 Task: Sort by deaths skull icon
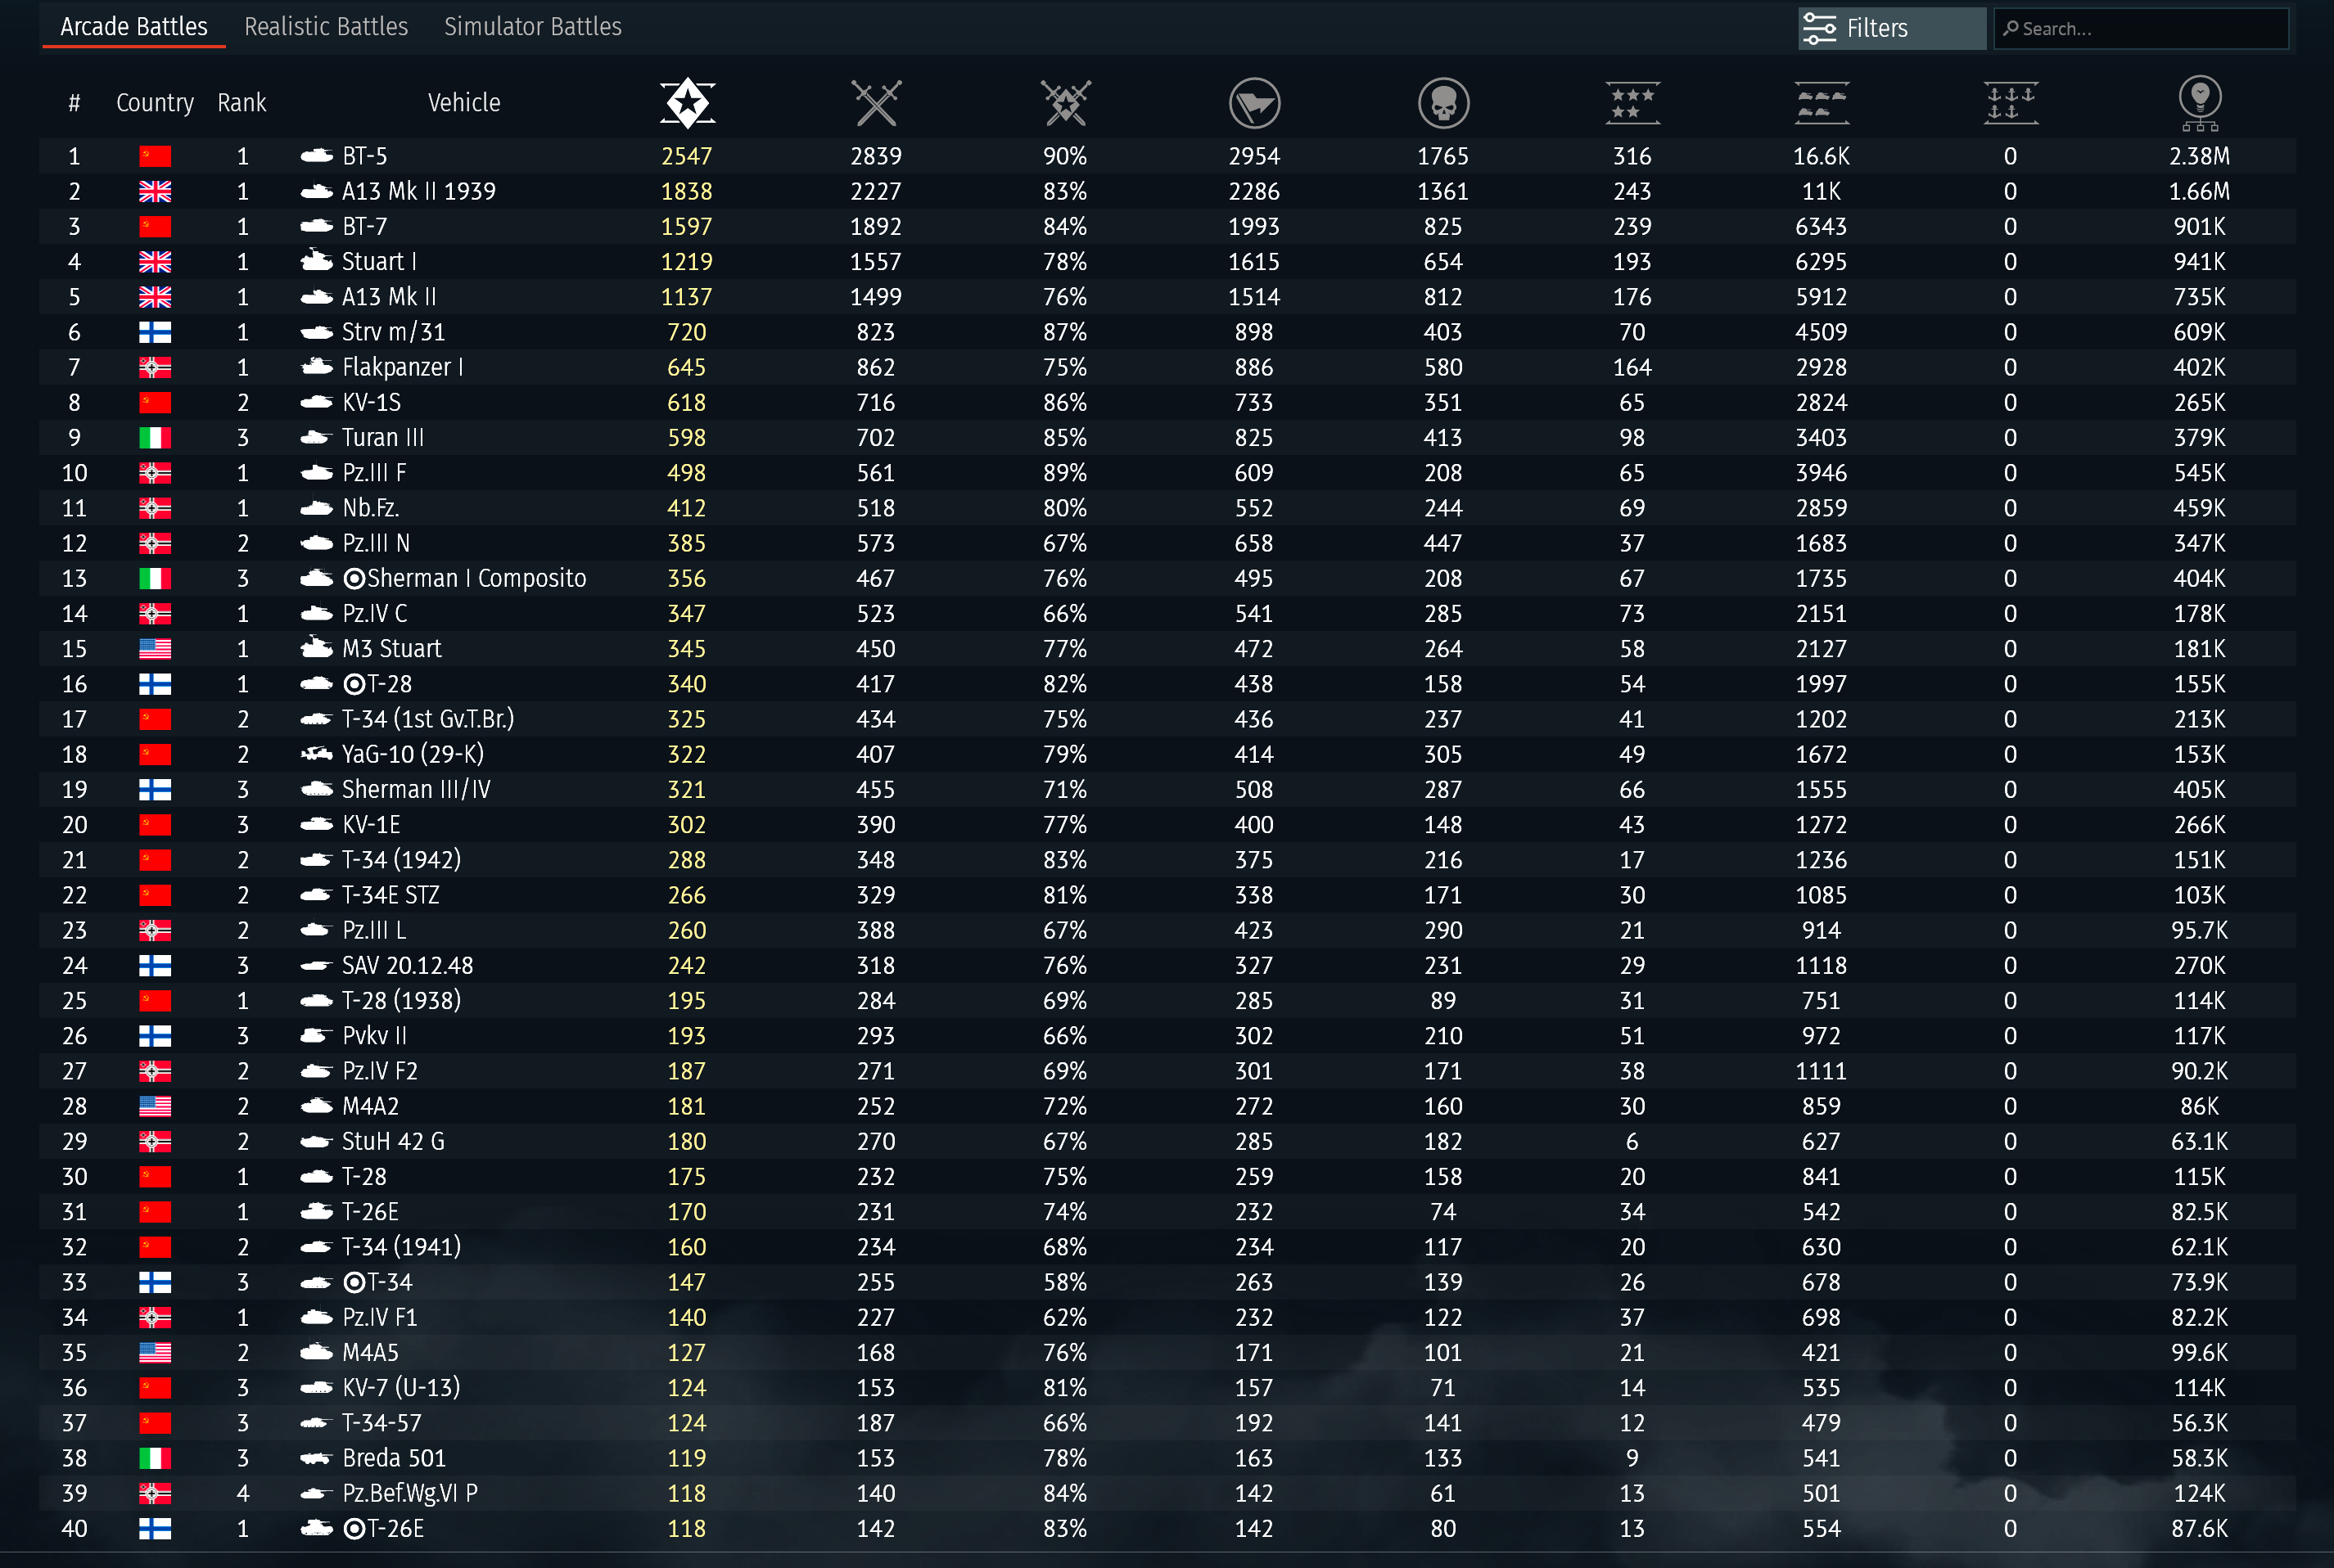point(1442,103)
